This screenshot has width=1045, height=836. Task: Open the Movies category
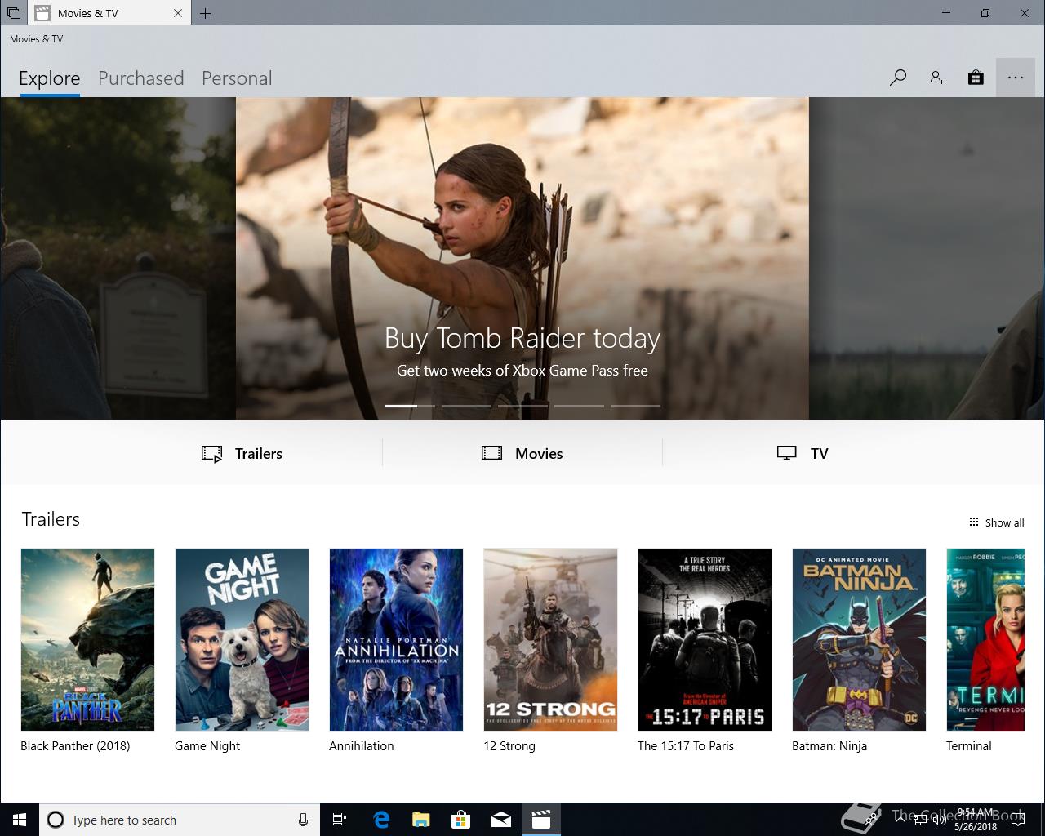click(522, 454)
